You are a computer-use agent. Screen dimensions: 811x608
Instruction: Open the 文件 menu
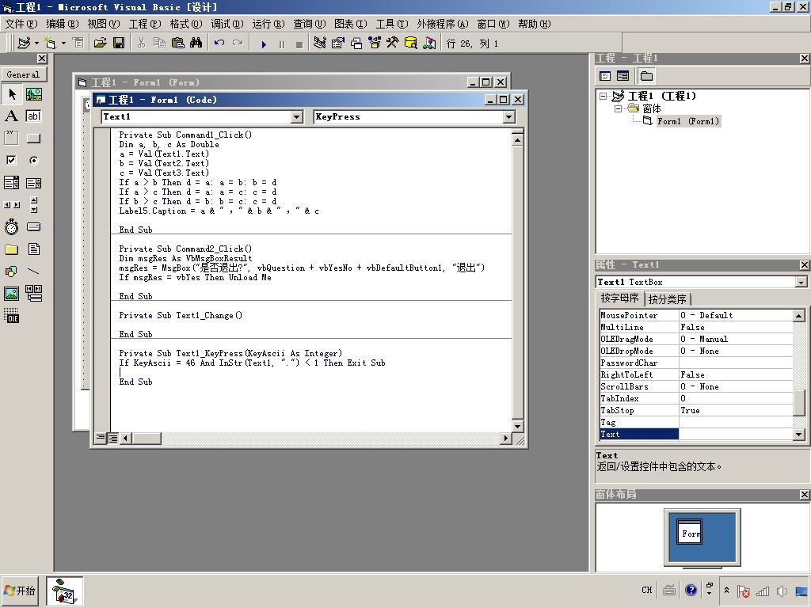[21, 24]
